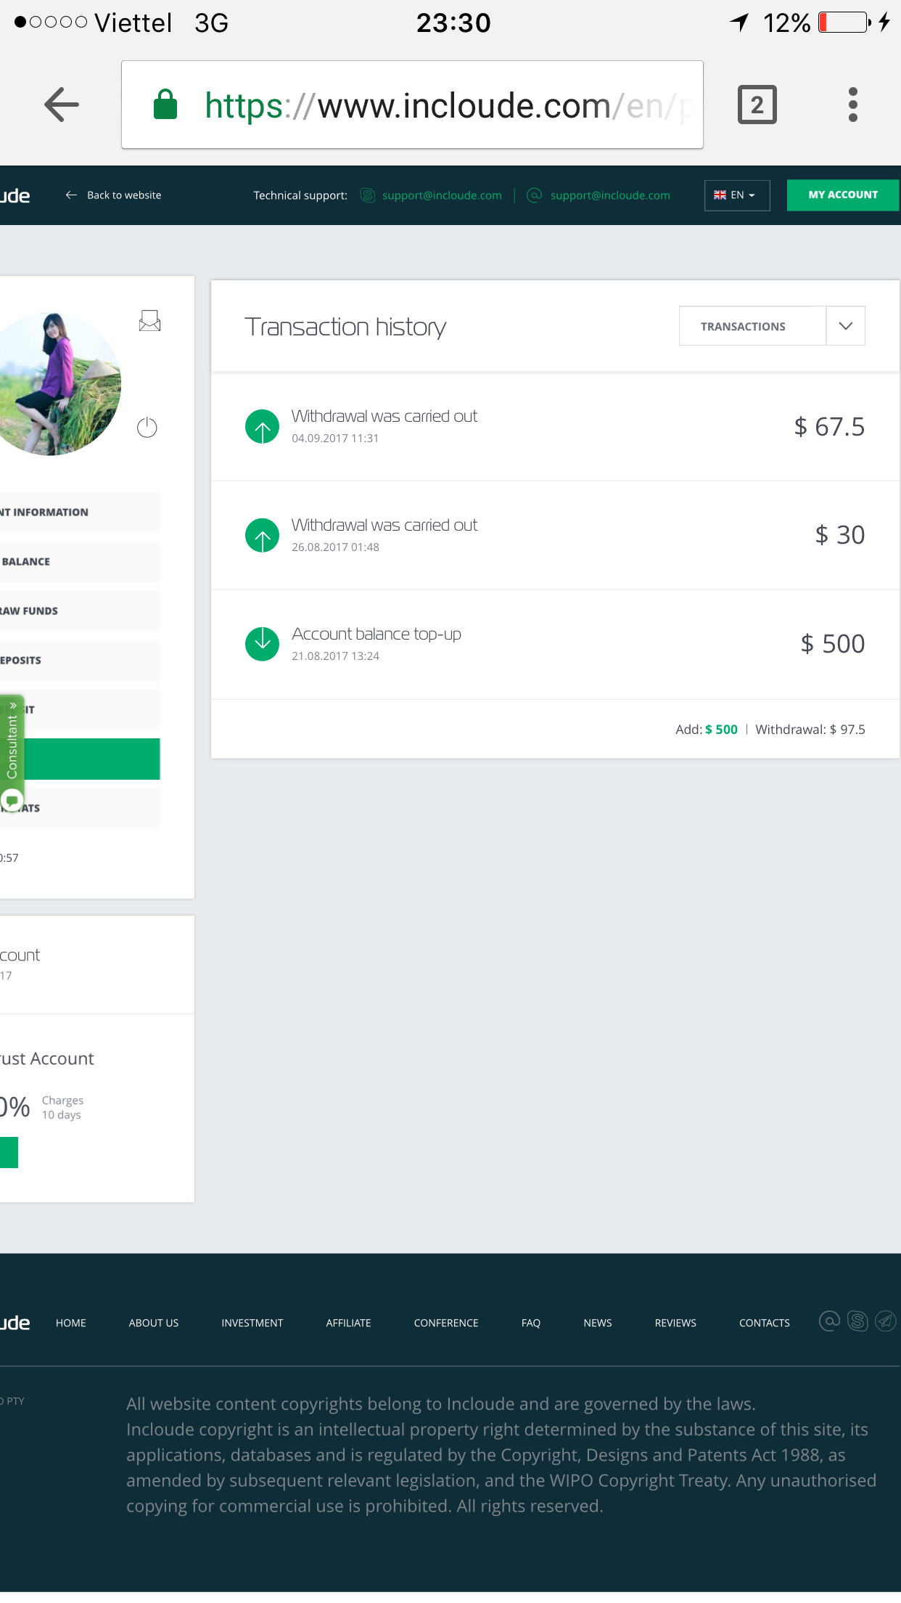Open Investment in footer menu

[252, 1323]
